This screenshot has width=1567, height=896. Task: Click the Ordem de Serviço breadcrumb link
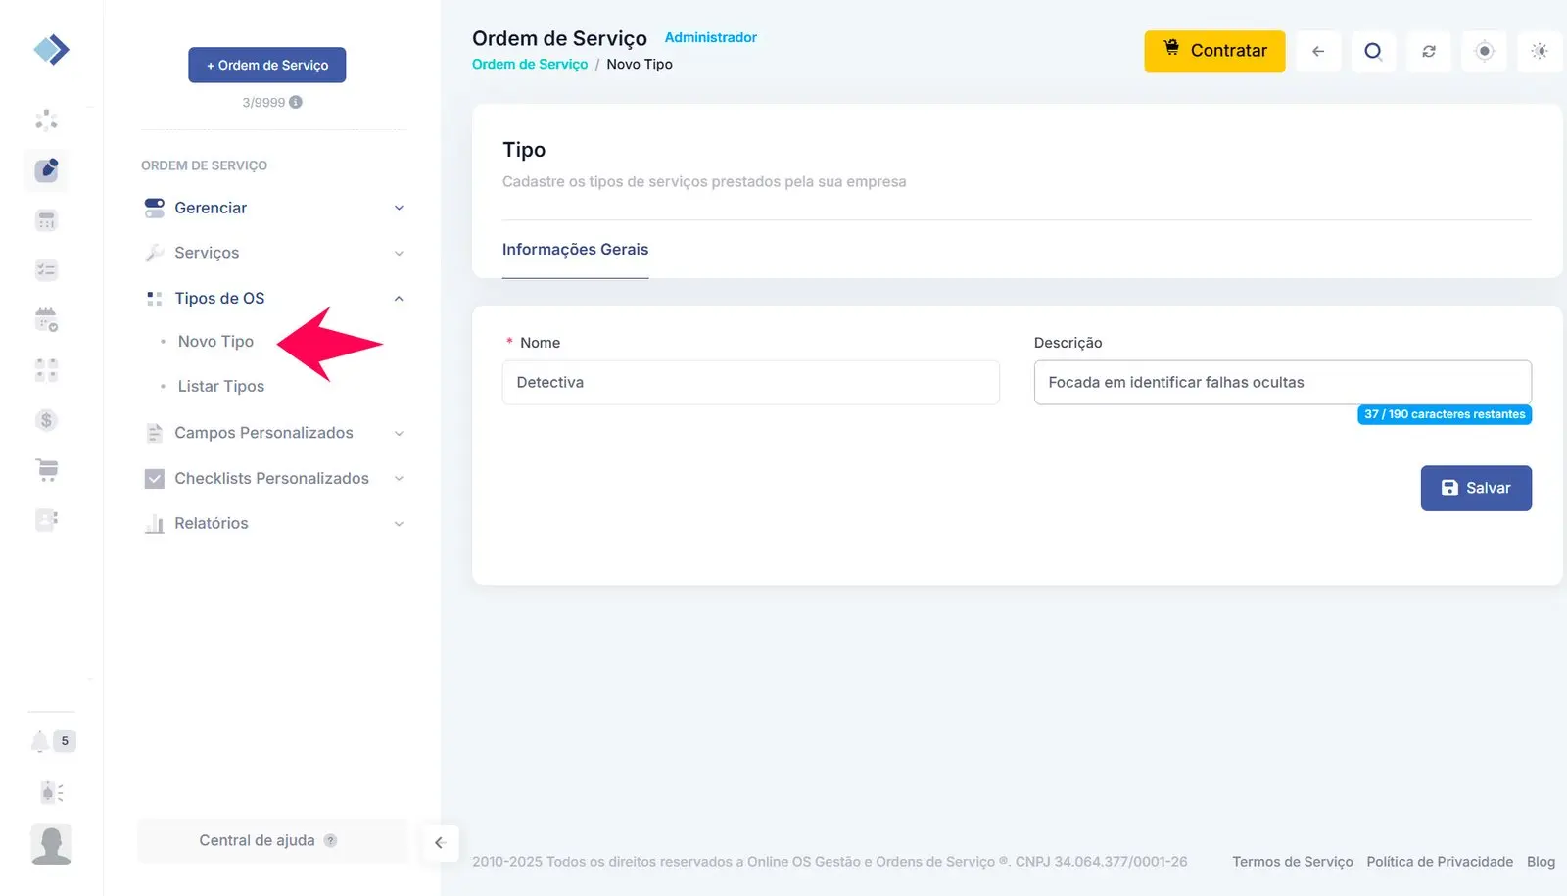point(530,65)
